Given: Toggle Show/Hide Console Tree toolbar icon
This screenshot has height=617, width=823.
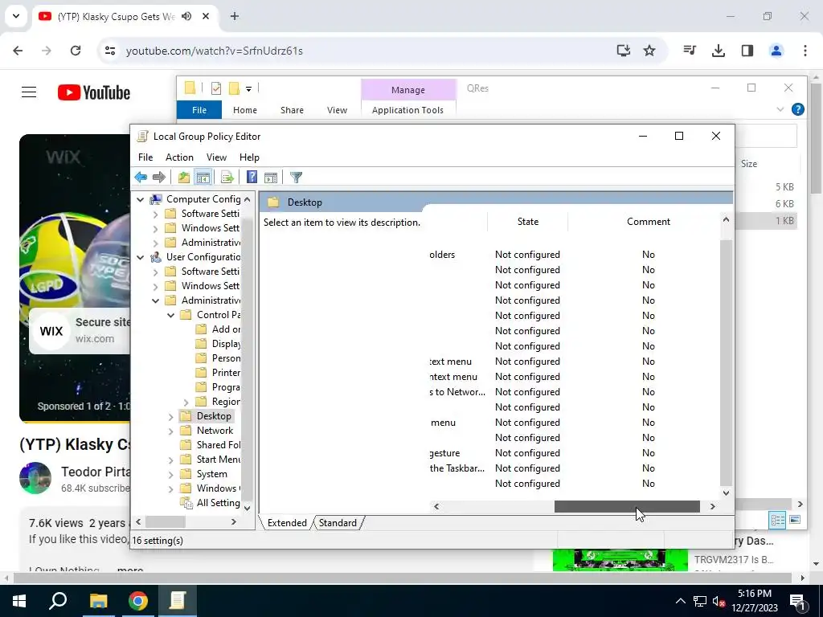Looking at the screenshot, I should click(x=203, y=178).
